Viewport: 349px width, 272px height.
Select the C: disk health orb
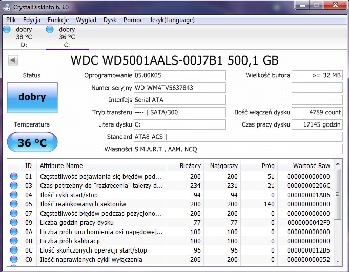point(50,29)
